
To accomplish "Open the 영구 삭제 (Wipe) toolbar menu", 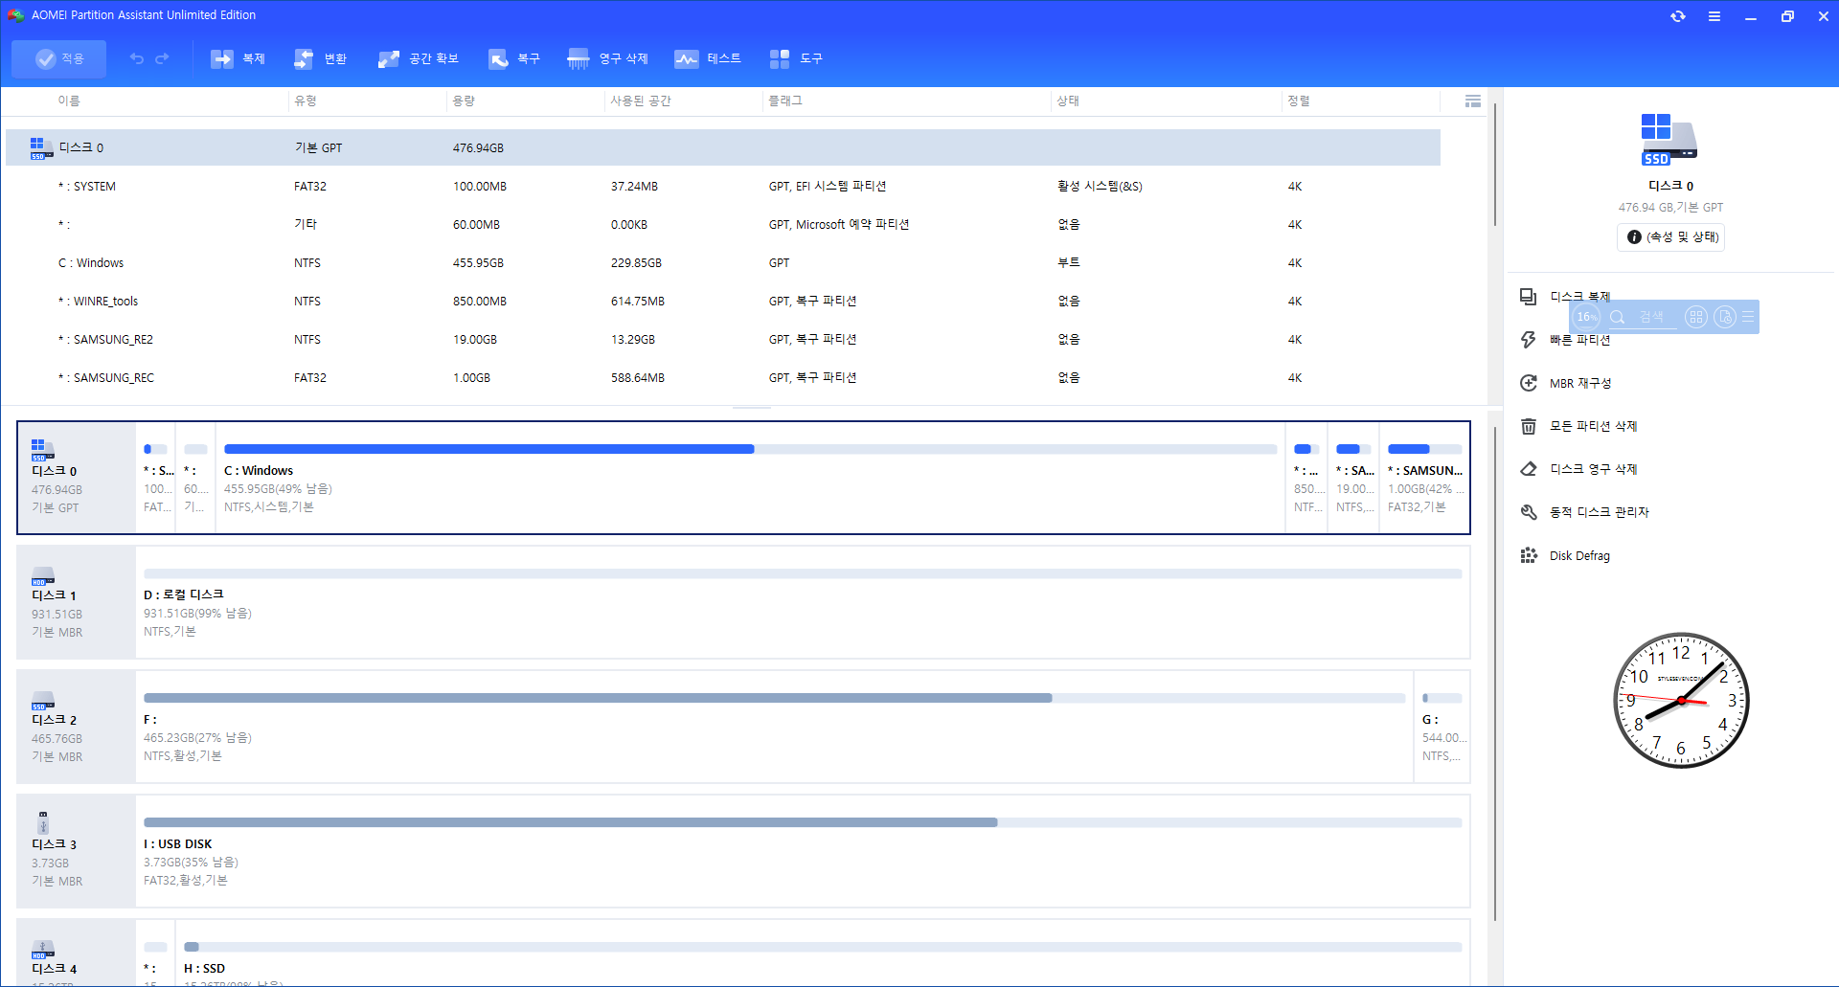I will click(607, 58).
